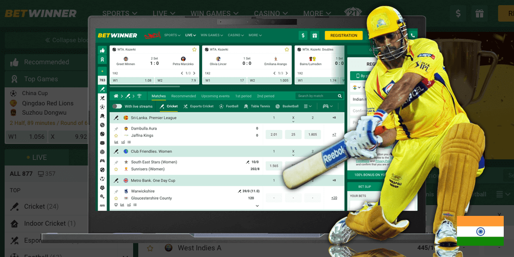Switch to the Upcoming events tab

click(215, 96)
